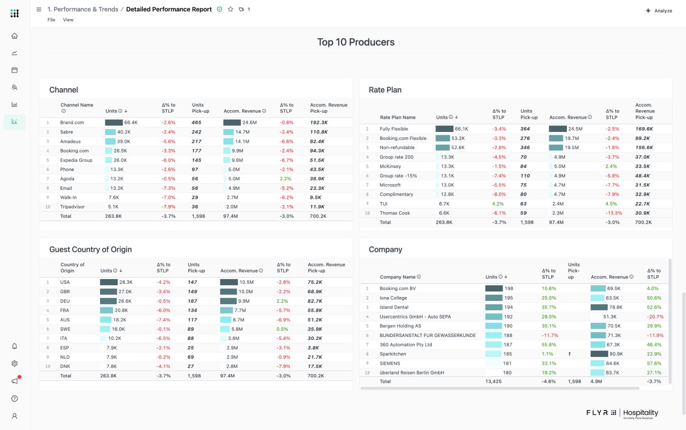Select the McKinsey rate plan row
This screenshot has width=686, height=430.
coord(516,167)
